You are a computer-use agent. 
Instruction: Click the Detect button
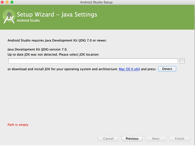coord(167,69)
